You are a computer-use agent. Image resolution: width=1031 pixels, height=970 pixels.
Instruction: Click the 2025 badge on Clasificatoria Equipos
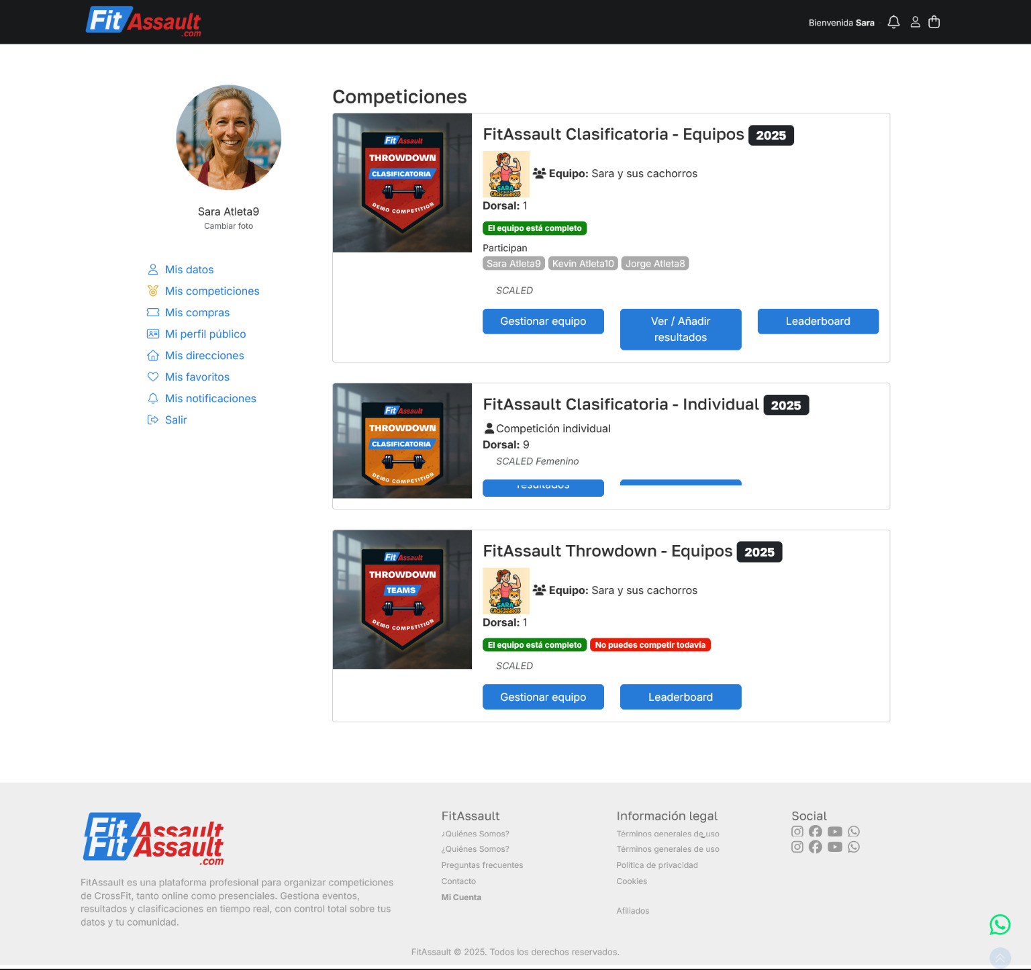pos(771,135)
